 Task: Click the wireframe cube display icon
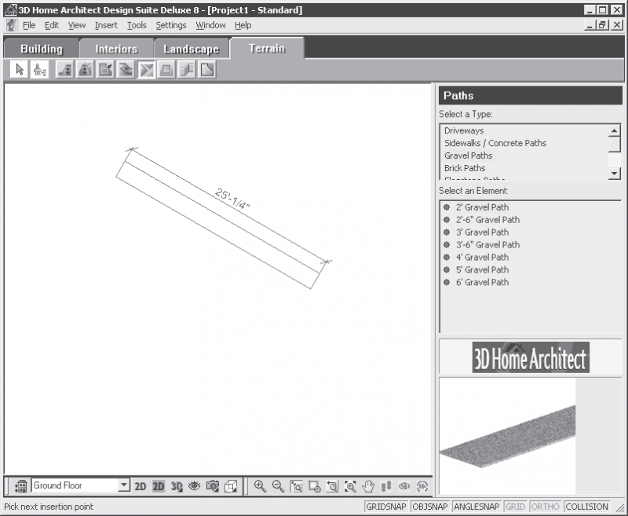(231, 486)
